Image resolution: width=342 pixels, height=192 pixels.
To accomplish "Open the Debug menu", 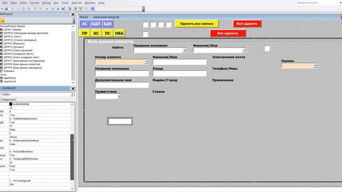I will coord(46,3).
